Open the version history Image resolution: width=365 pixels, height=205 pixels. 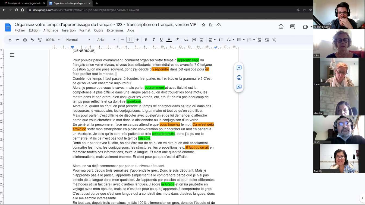coord(281,27)
